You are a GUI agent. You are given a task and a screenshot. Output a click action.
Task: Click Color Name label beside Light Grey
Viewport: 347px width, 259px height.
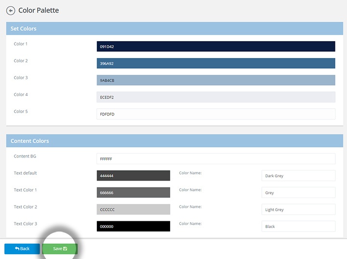pos(190,206)
